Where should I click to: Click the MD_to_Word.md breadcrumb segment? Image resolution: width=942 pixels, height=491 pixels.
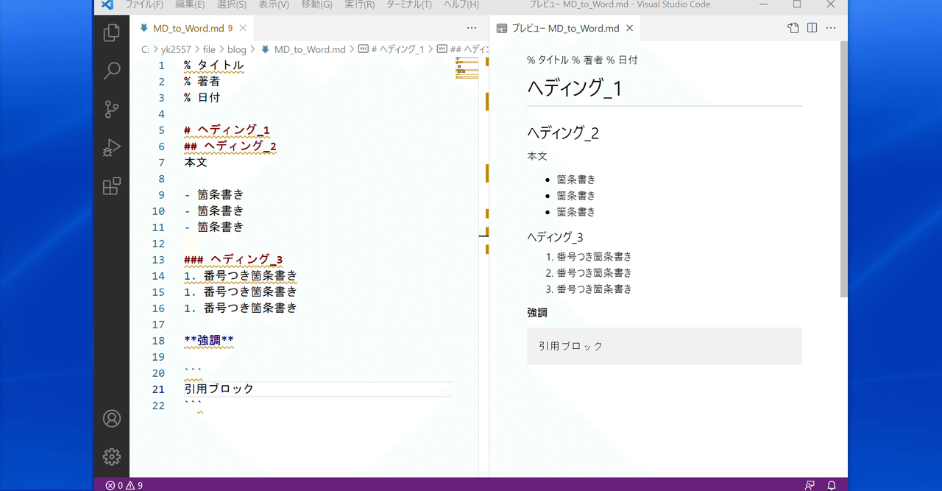click(x=302, y=49)
